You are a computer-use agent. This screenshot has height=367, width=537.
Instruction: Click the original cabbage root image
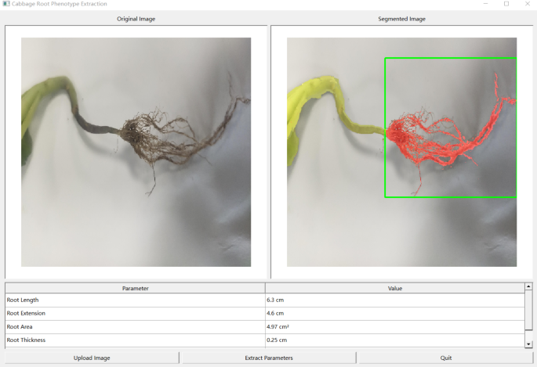click(x=136, y=152)
